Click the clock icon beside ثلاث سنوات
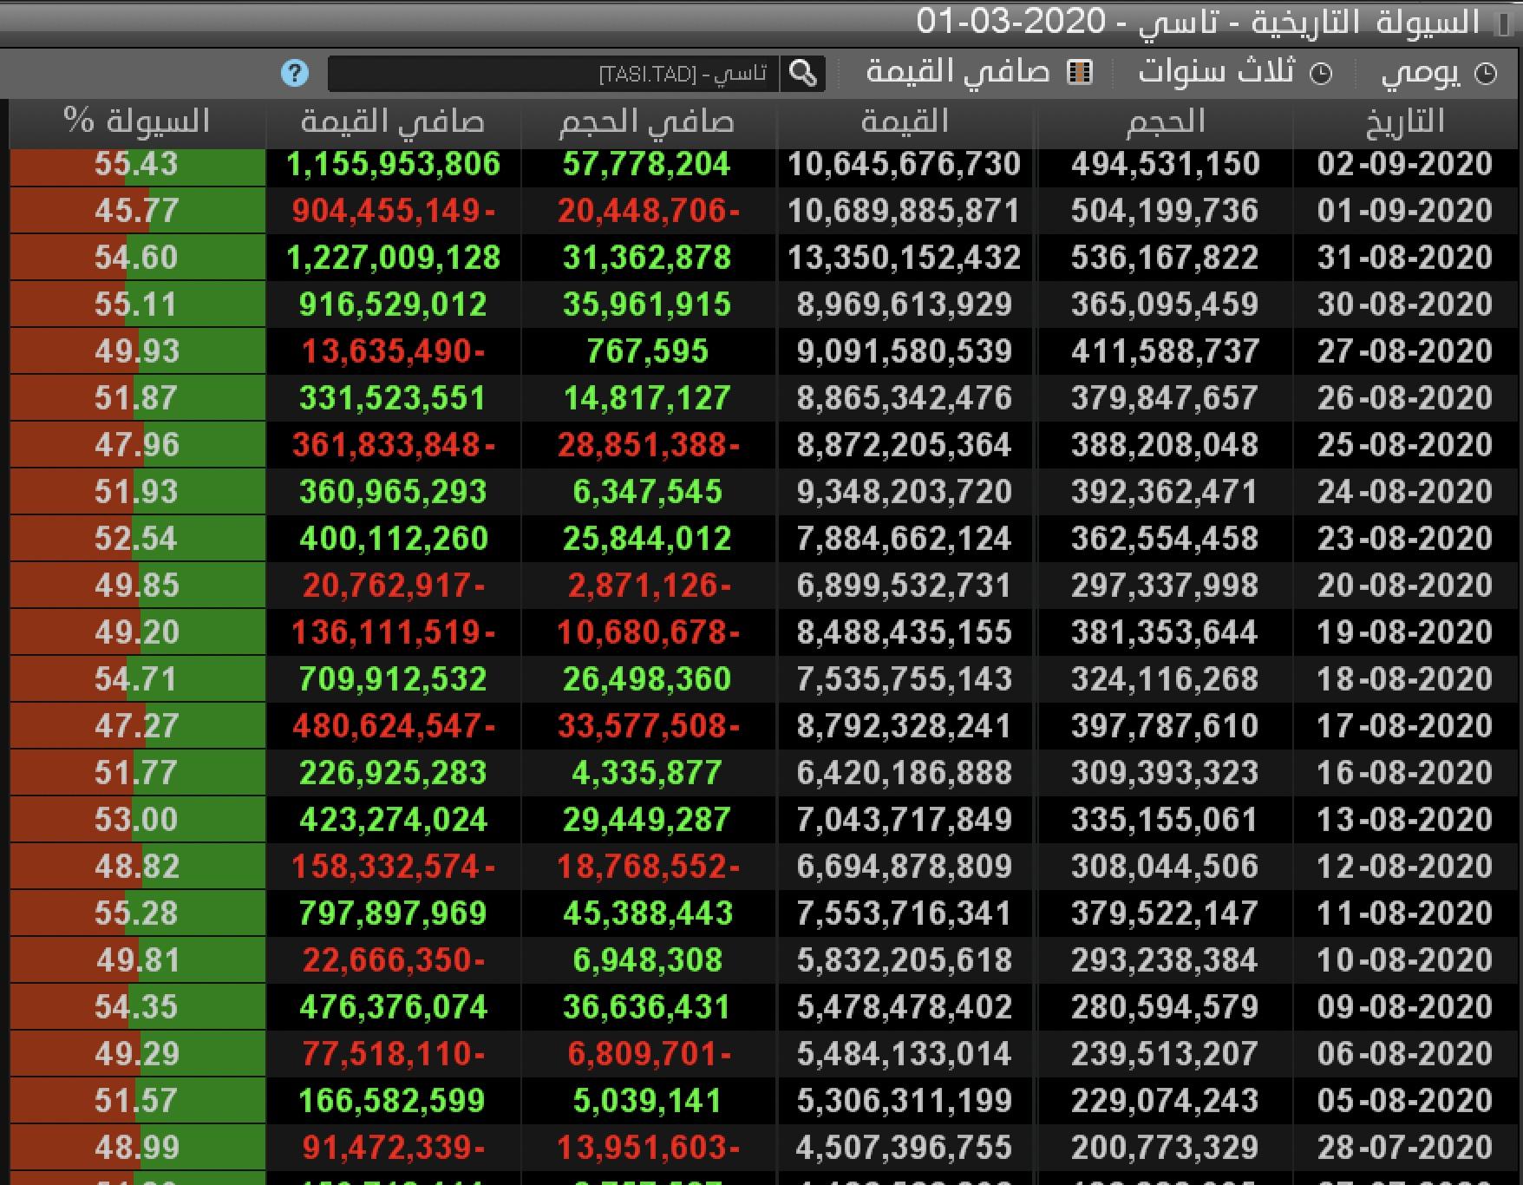The image size is (1523, 1185). point(1320,74)
